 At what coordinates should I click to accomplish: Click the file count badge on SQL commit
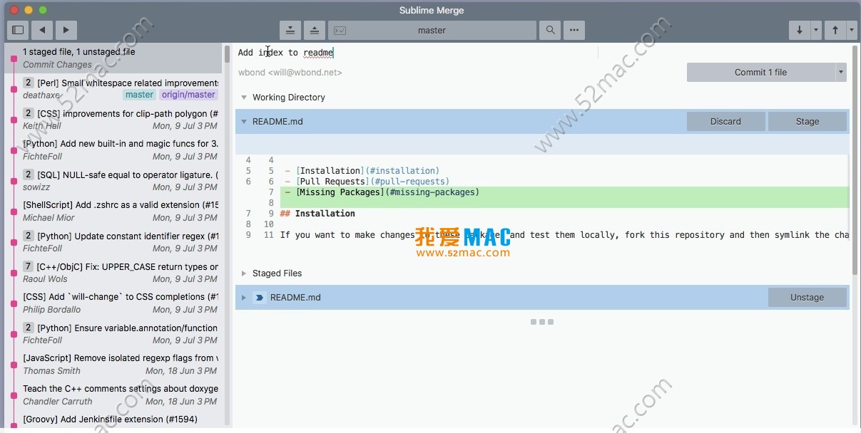click(x=29, y=174)
